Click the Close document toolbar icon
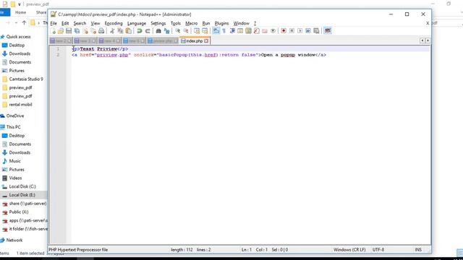Screen dimensions: 463x260 85,31
